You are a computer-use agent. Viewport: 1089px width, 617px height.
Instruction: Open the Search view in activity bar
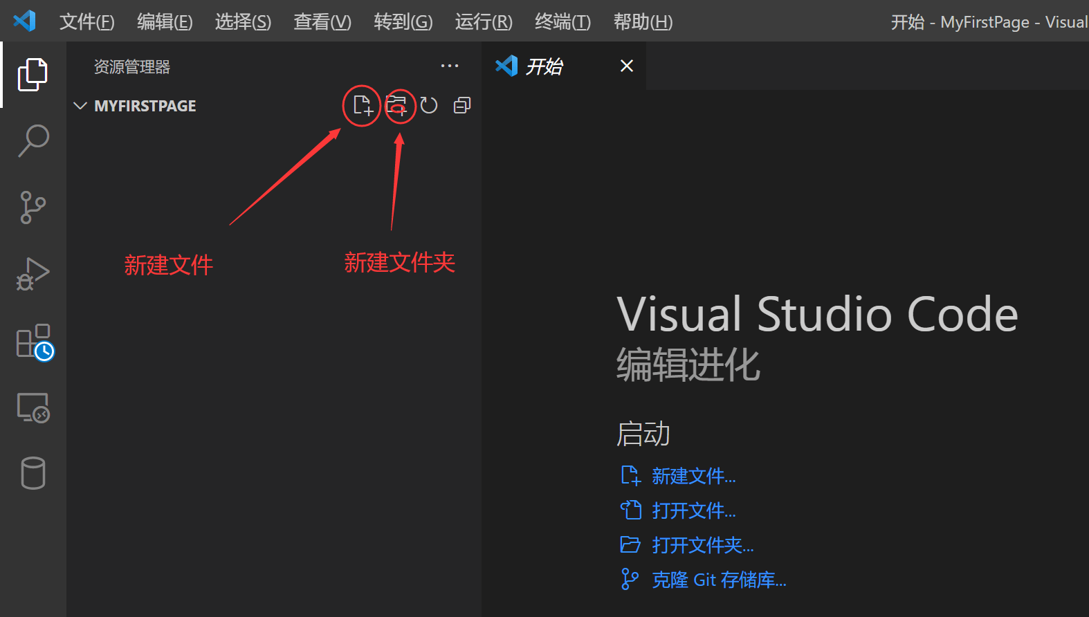tap(33, 140)
